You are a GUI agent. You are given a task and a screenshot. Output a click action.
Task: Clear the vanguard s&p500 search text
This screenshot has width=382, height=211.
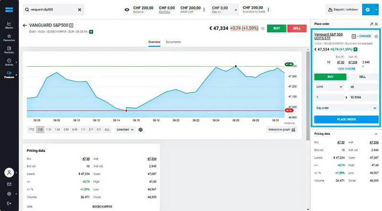click(x=79, y=10)
